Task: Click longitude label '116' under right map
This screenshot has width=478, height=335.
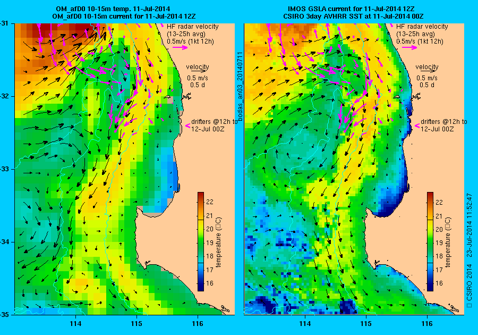Action: tap(427, 324)
